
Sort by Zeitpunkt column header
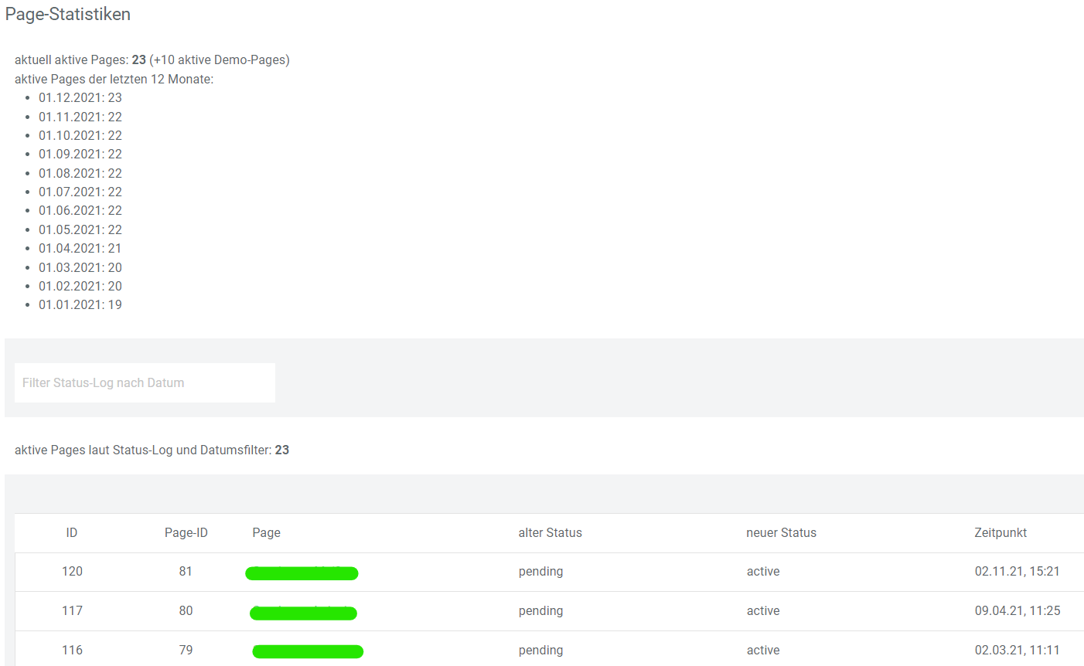[x=1000, y=532]
